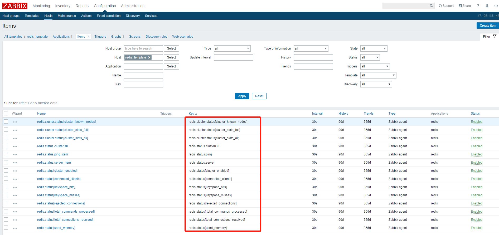Click Select next to Application field
The height and width of the screenshot is (235, 499).
click(171, 66)
